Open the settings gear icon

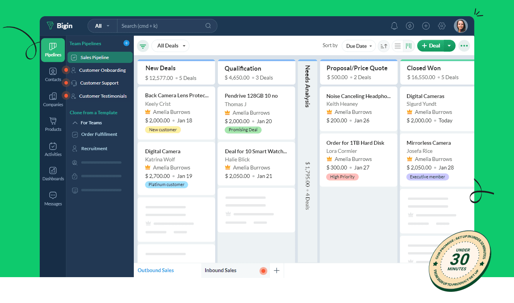coord(442,26)
